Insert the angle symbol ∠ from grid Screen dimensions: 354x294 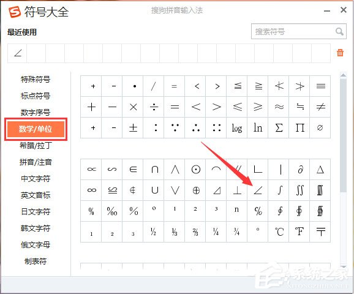point(258,190)
